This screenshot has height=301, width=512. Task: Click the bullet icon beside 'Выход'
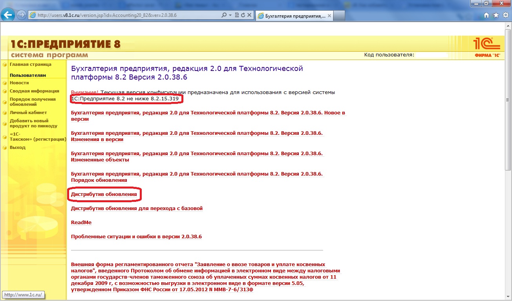[x=5, y=148]
